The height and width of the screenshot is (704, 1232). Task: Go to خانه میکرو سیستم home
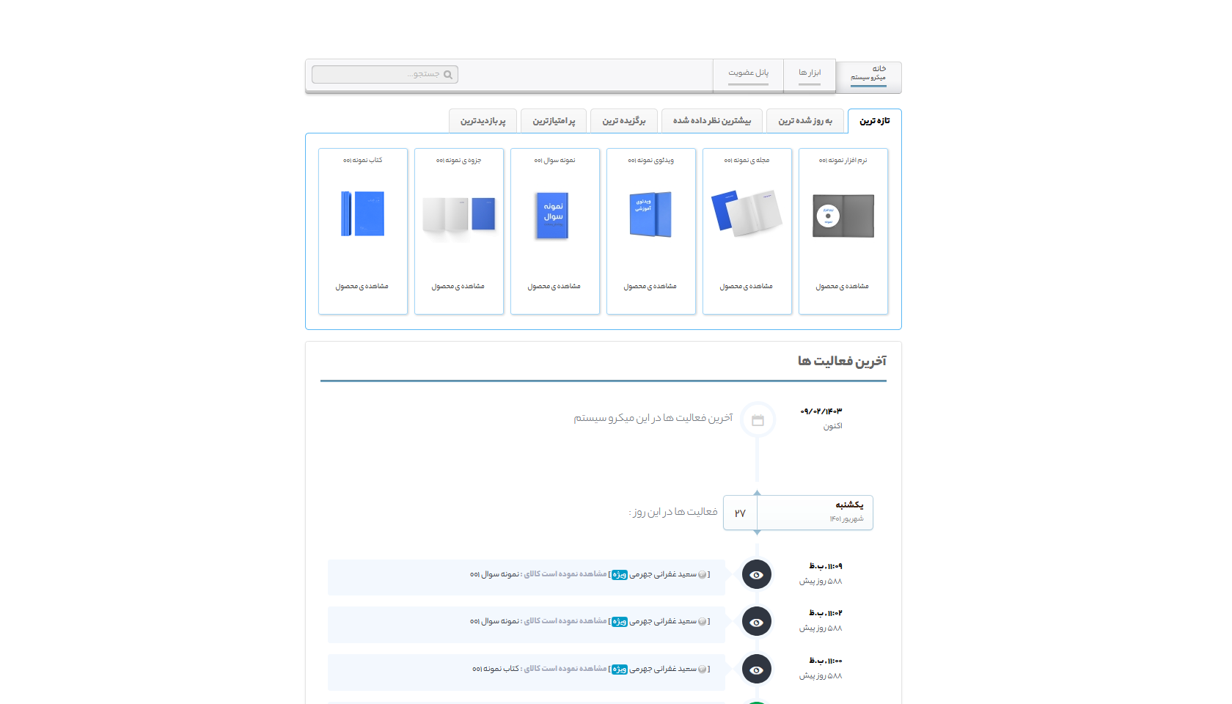tap(868, 73)
